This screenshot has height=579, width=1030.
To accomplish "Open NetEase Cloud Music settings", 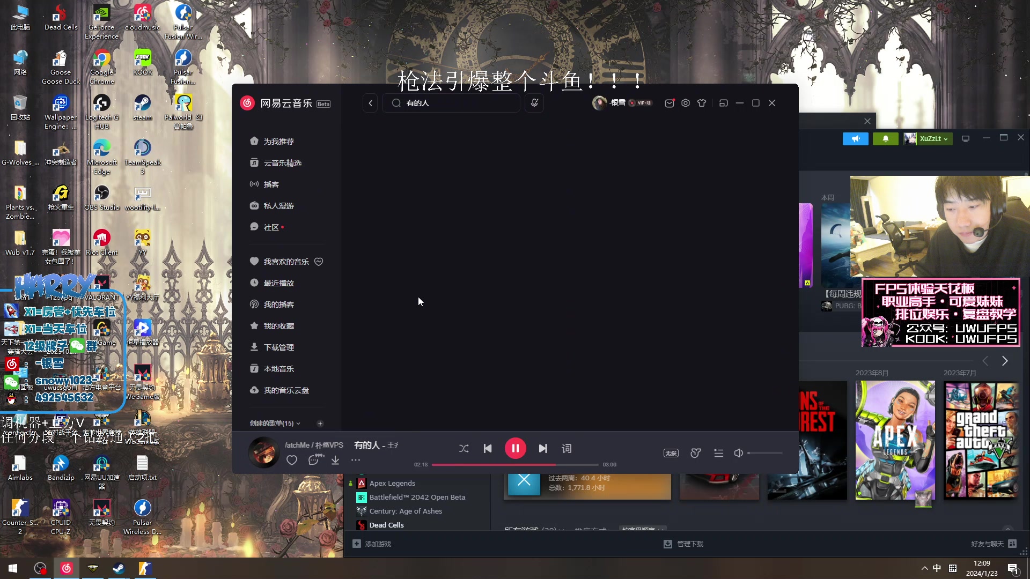I will 686,103.
